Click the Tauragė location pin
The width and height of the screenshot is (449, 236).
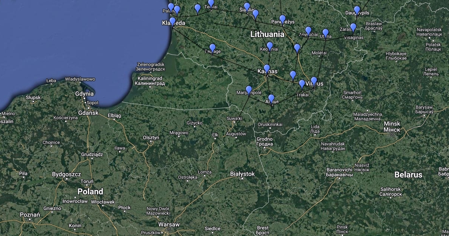[213, 48]
